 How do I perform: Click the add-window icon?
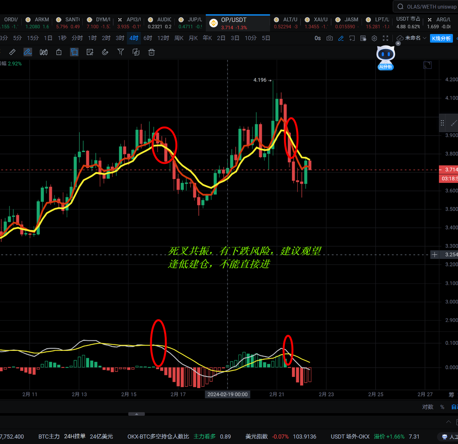click(352, 38)
